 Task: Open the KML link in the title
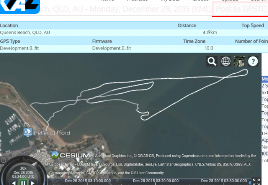click(203, 8)
